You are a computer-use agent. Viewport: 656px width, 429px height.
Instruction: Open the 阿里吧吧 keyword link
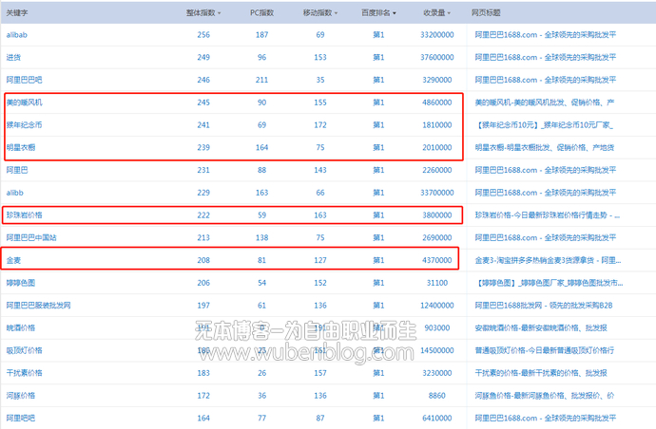tap(21, 419)
